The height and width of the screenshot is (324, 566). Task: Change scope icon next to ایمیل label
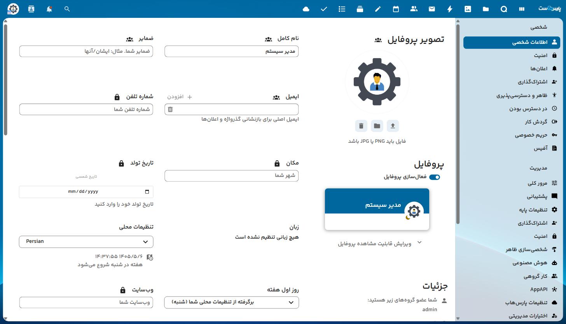[276, 97]
